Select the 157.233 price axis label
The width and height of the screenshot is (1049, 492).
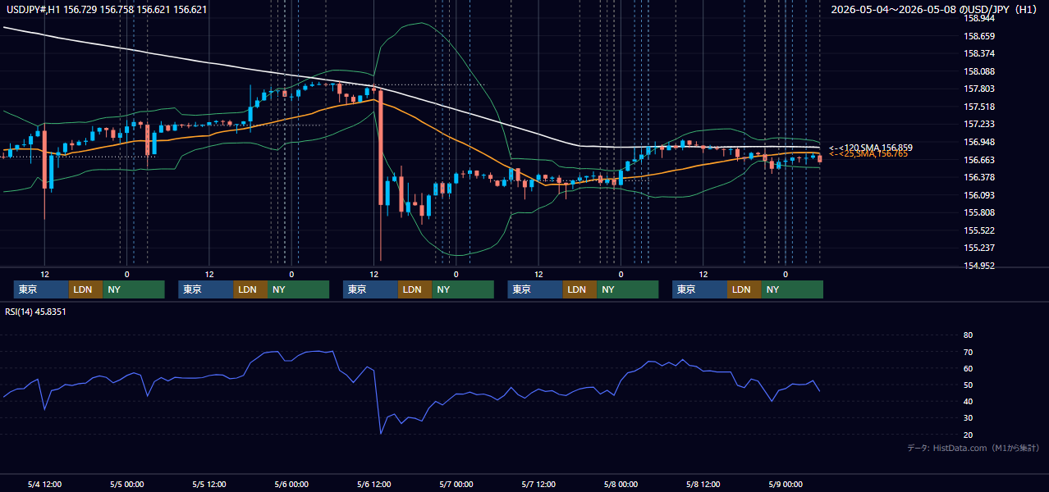click(x=978, y=124)
